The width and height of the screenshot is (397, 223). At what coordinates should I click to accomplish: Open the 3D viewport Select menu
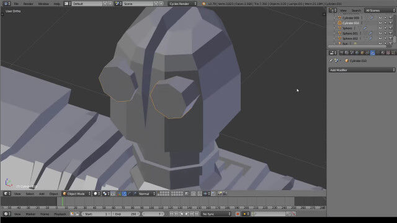pos(30,194)
